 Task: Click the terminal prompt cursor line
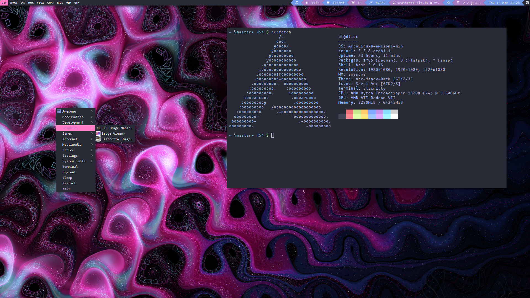[272, 135]
